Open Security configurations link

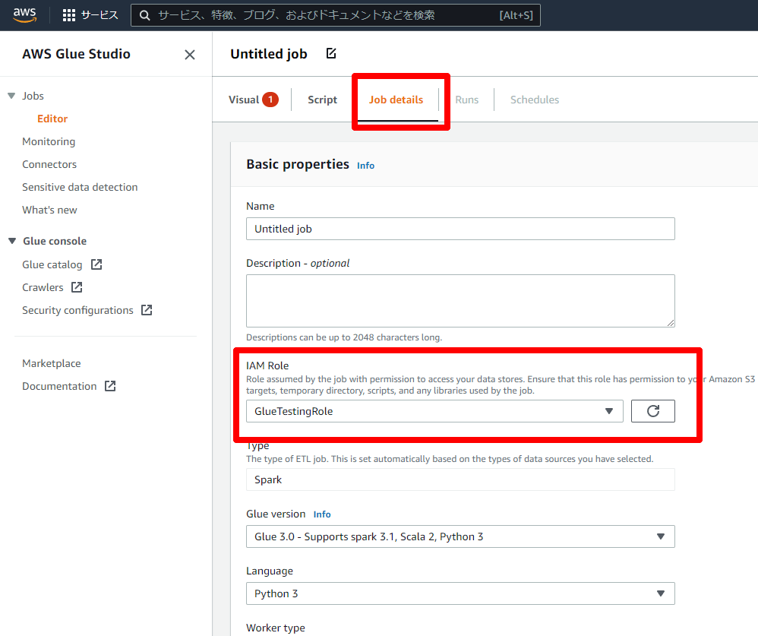click(x=77, y=310)
